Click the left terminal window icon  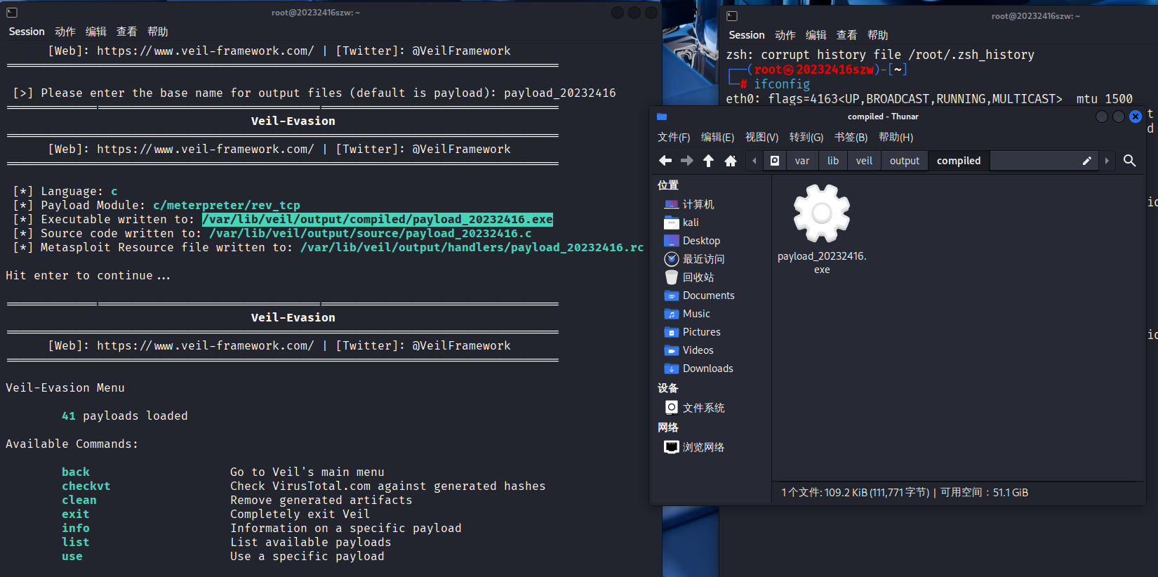coord(12,13)
